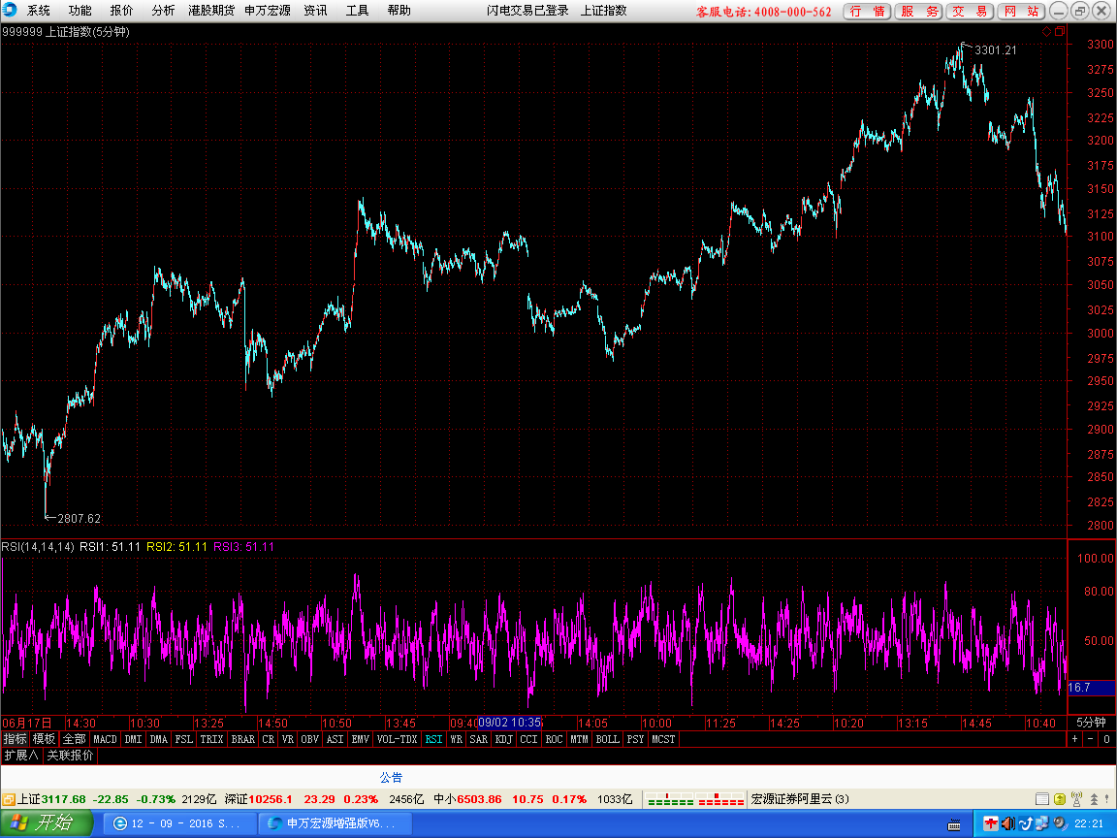This screenshot has height=838, width=1117.
Task: Open the 分析 menu
Action: (x=163, y=11)
